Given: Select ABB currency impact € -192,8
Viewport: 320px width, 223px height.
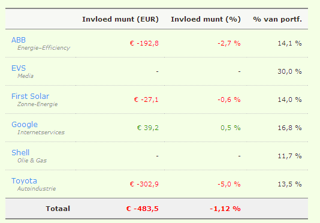Looking at the screenshot, I should (x=144, y=43).
